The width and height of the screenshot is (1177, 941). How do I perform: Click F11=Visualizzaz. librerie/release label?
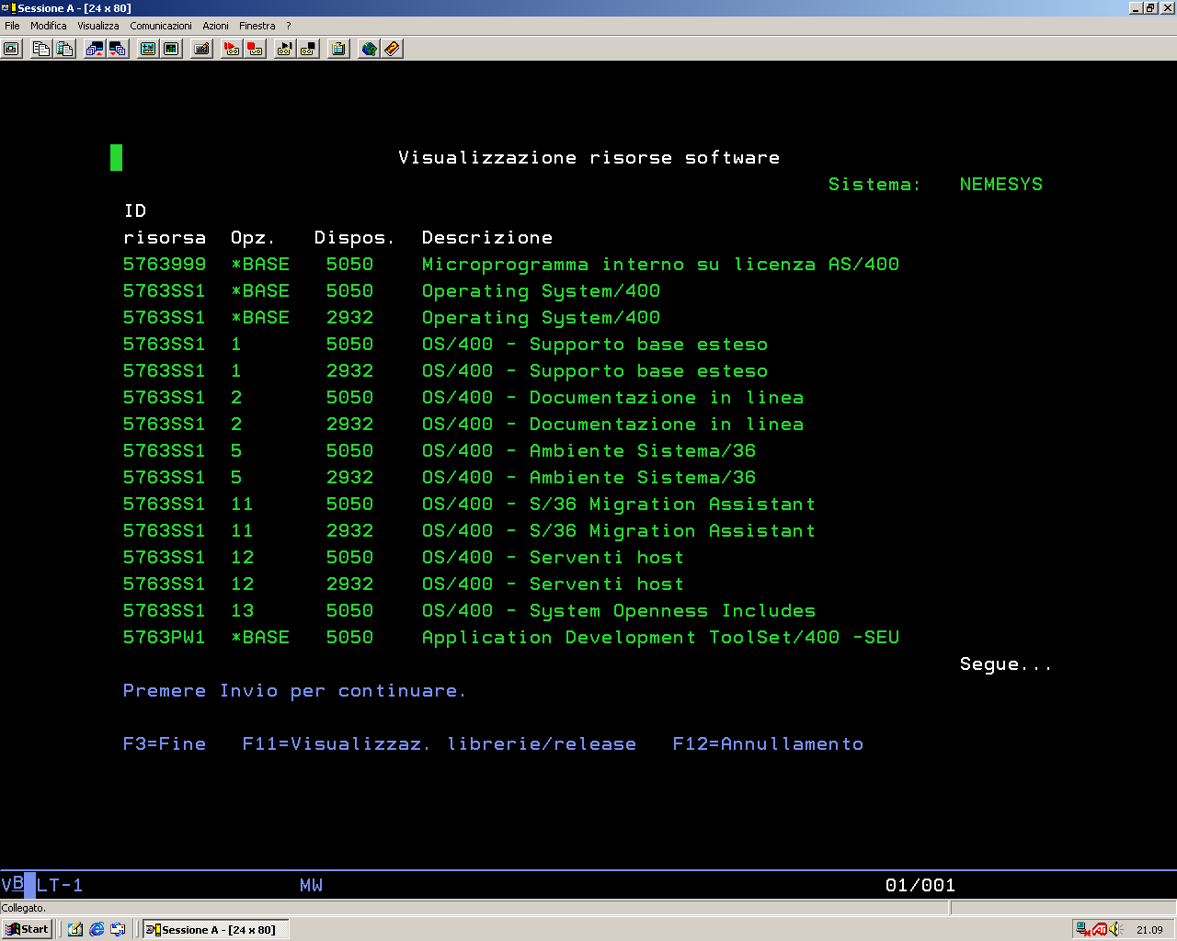(x=440, y=743)
